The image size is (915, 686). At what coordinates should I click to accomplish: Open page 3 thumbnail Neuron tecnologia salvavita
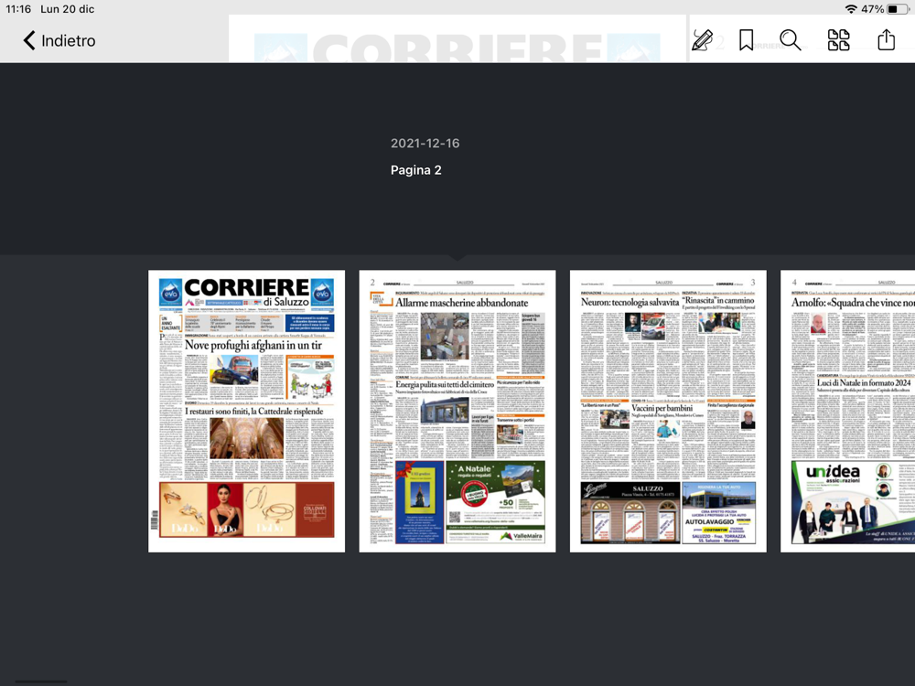[668, 411]
